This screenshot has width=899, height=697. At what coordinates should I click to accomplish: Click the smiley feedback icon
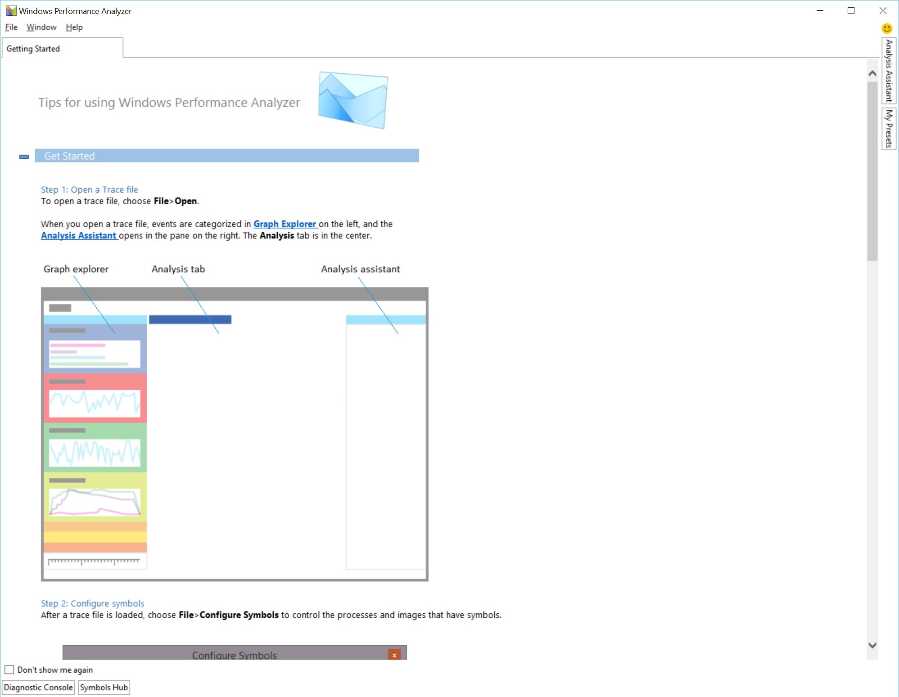886,28
